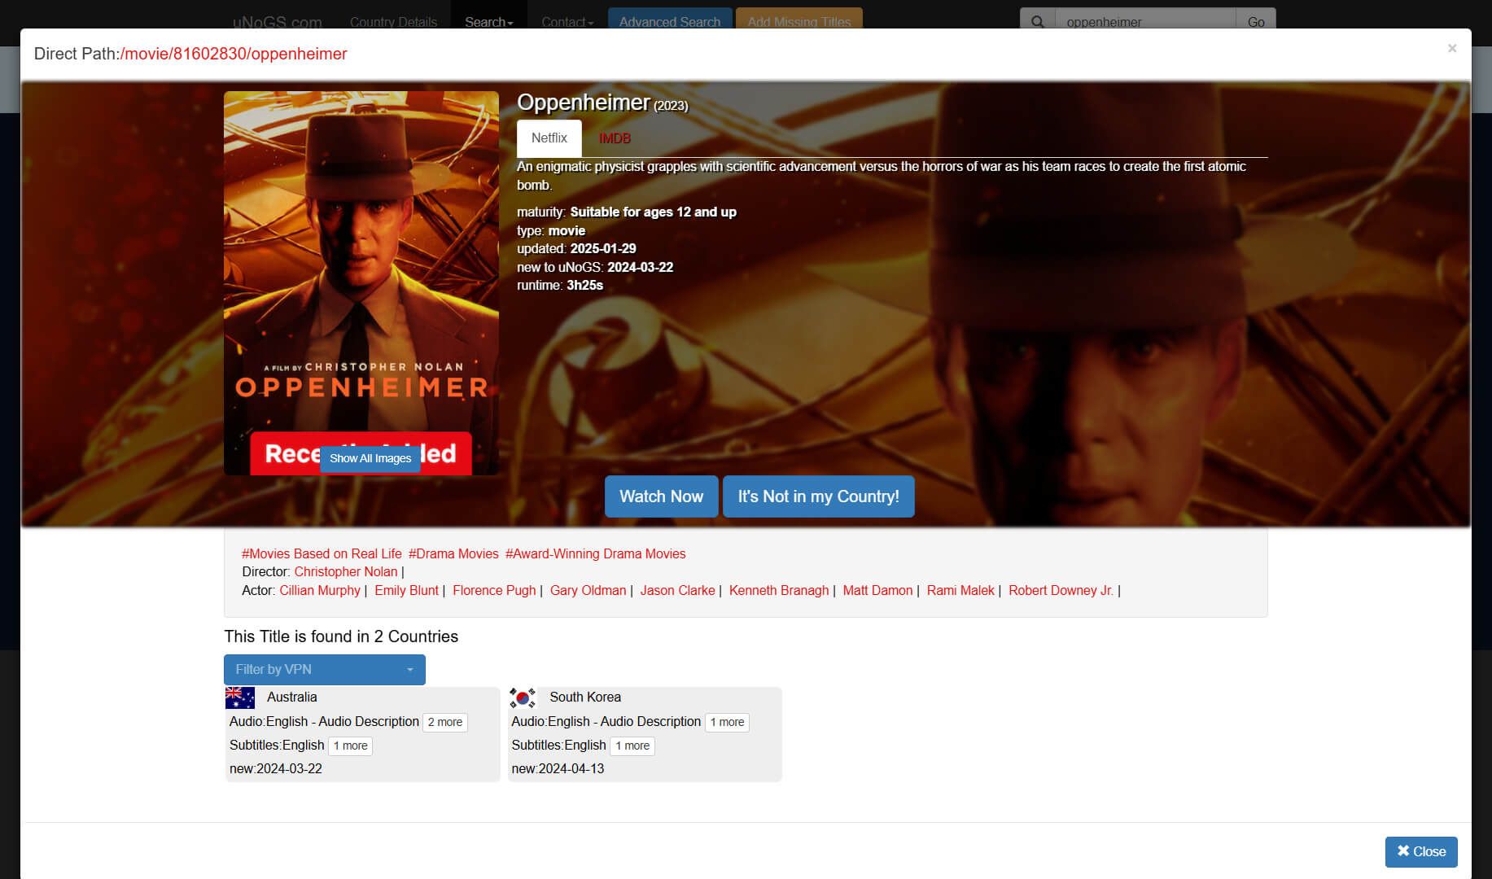The width and height of the screenshot is (1492, 879).
Task: Expand '2 more' audio options for Australia
Action: point(445,722)
